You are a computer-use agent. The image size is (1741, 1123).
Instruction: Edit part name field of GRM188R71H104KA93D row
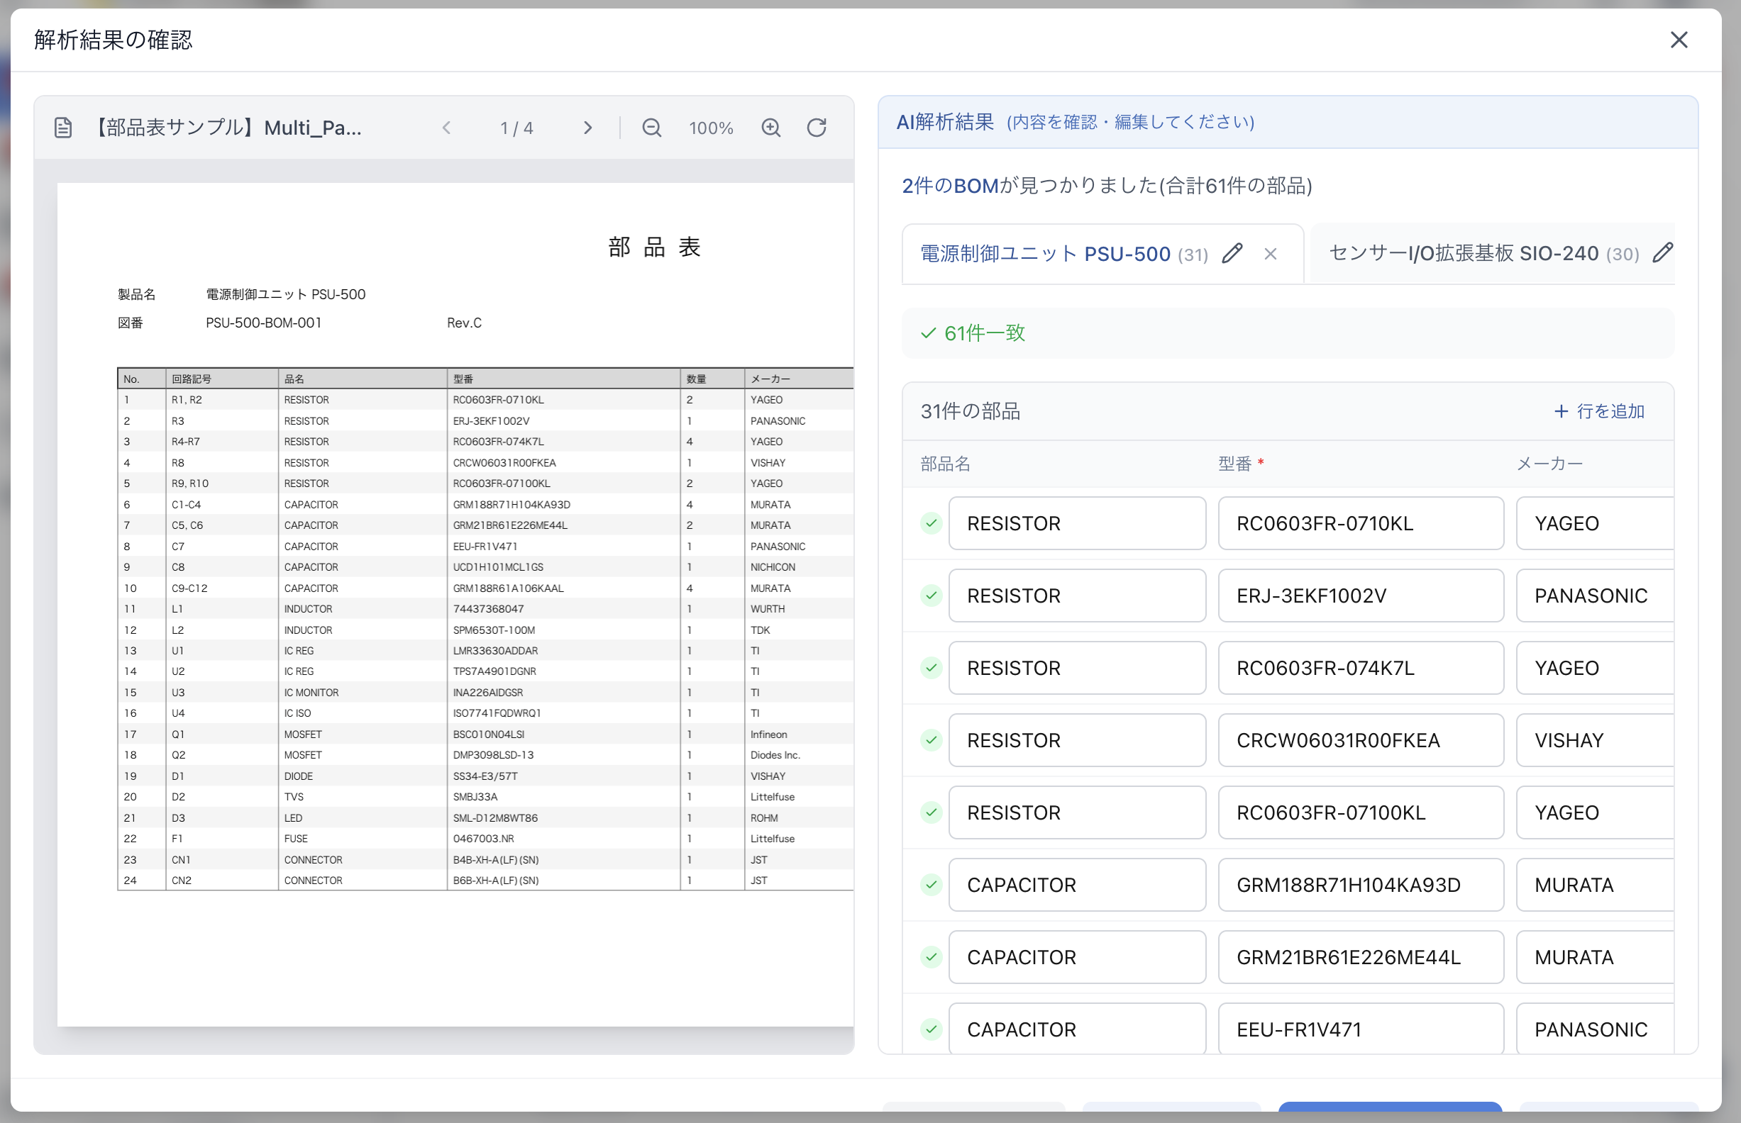[x=1077, y=885]
